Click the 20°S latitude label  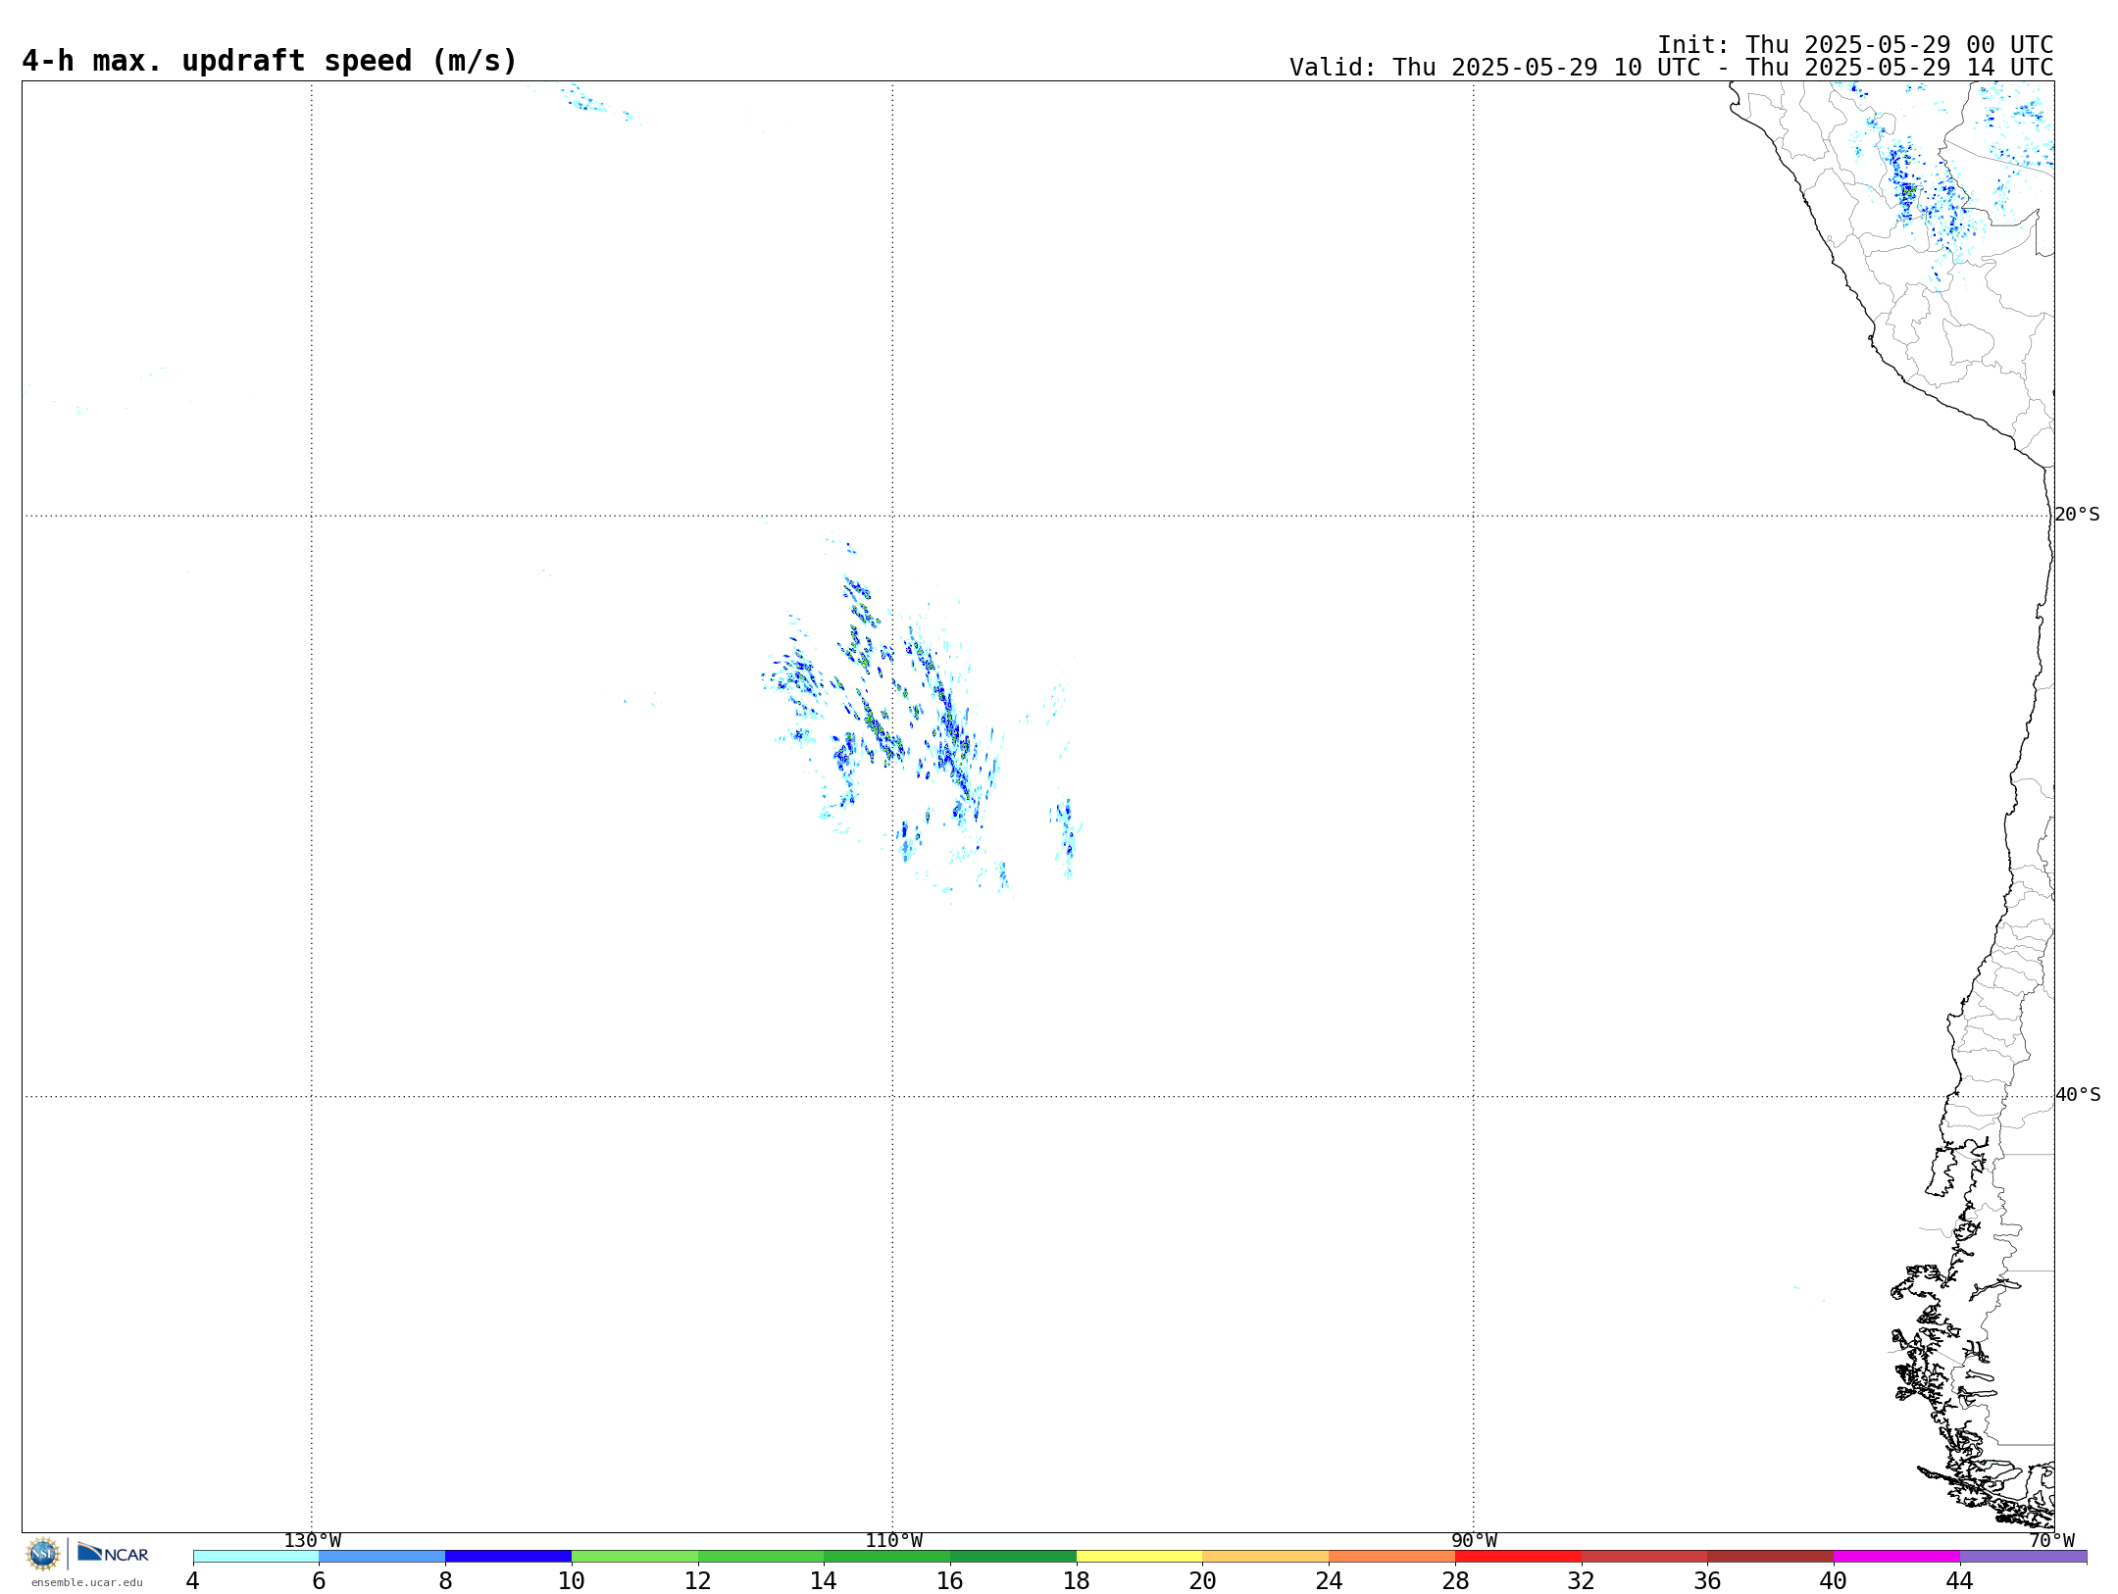pos(2078,515)
